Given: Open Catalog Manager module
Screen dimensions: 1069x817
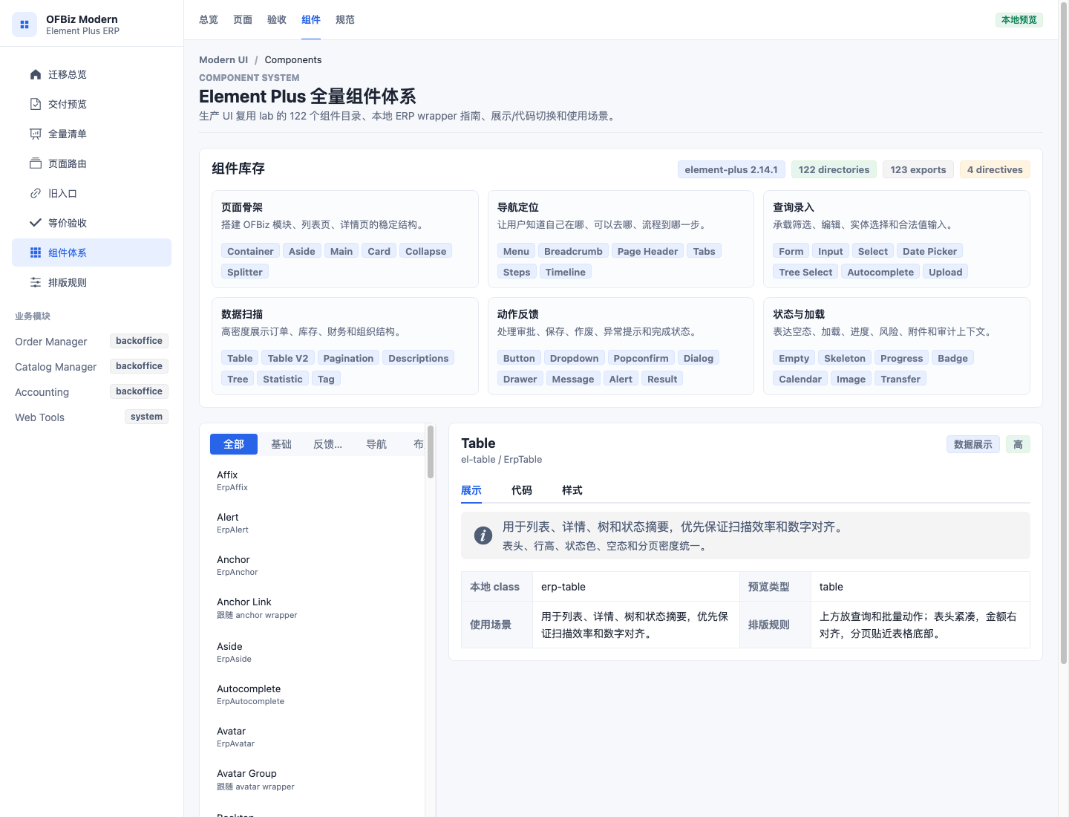Looking at the screenshot, I should [x=92, y=366].
